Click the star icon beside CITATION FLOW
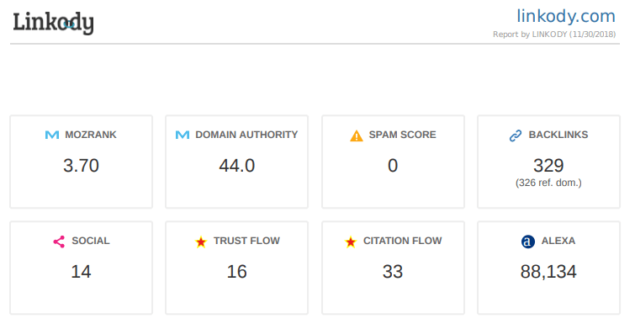 pyautogui.click(x=351, y=242)
